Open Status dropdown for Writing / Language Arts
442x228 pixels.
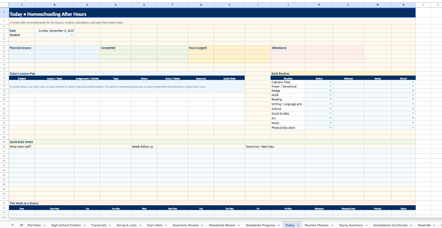click(x=330, y=104)
